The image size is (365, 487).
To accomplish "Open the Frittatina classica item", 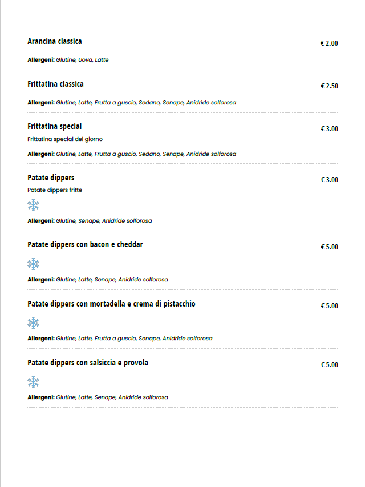I will (x=55, y=84).
